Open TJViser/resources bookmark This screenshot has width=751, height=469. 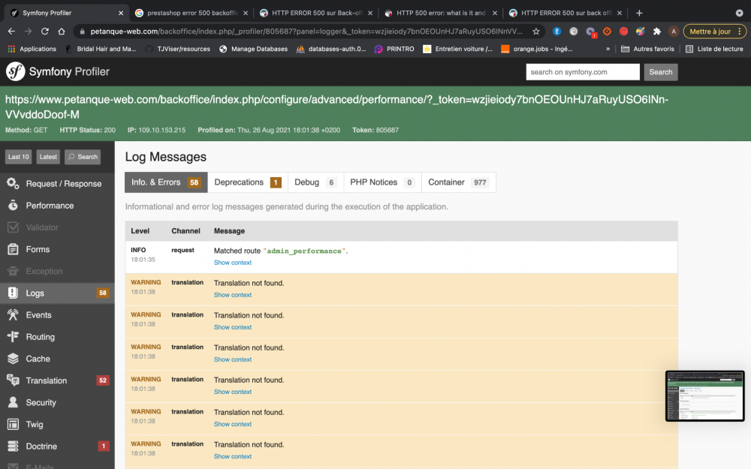[178, 49]
